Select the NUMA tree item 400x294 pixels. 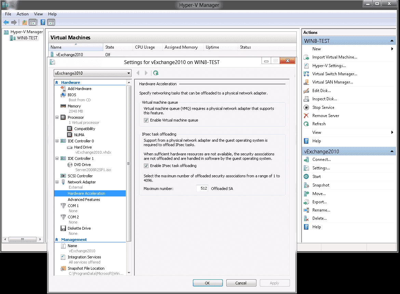click(79, 135)
